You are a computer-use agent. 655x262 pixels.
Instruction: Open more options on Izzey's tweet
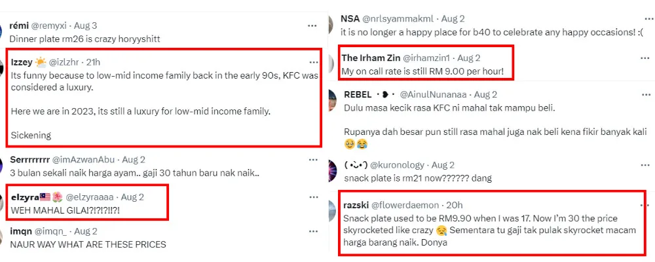click(313, 62)
